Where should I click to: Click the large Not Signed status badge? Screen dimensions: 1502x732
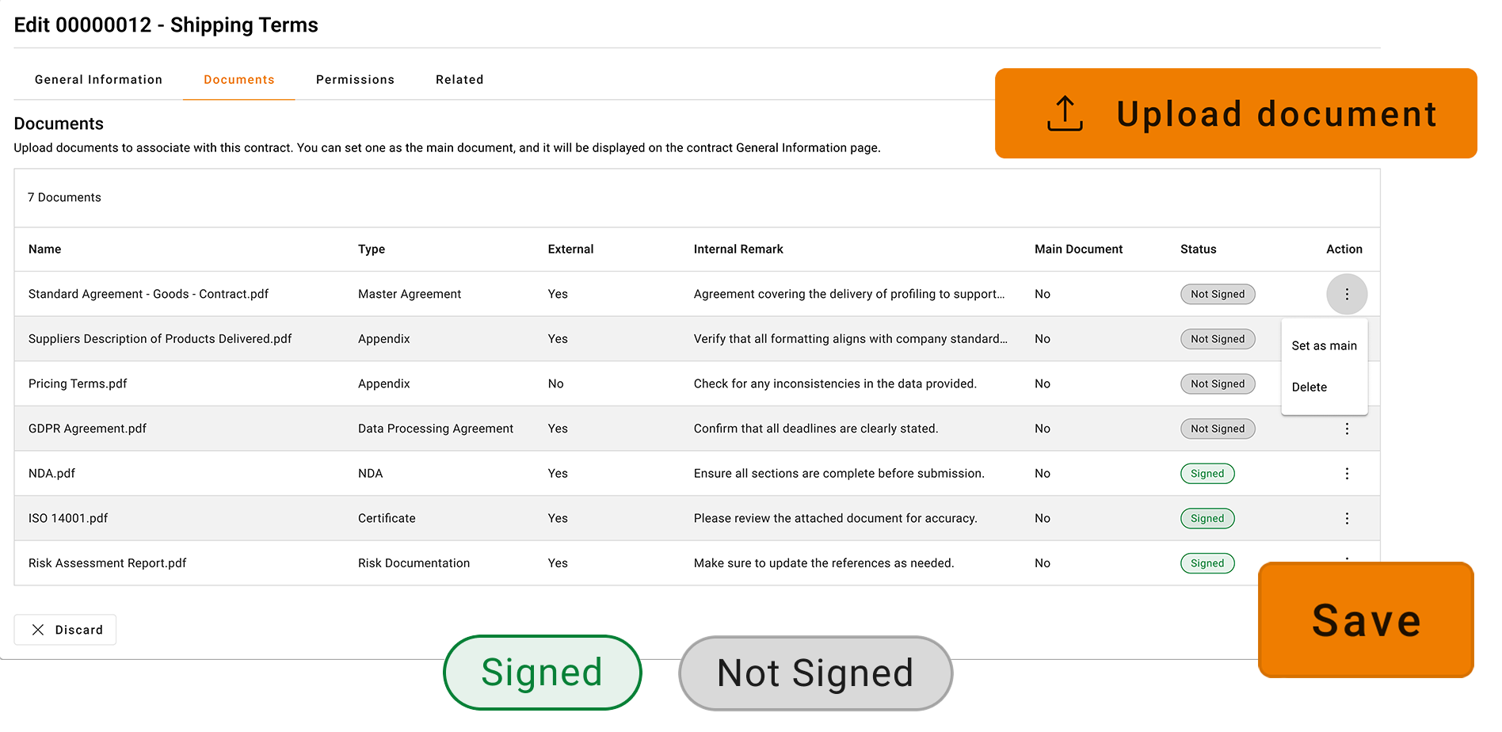[815, 673]
